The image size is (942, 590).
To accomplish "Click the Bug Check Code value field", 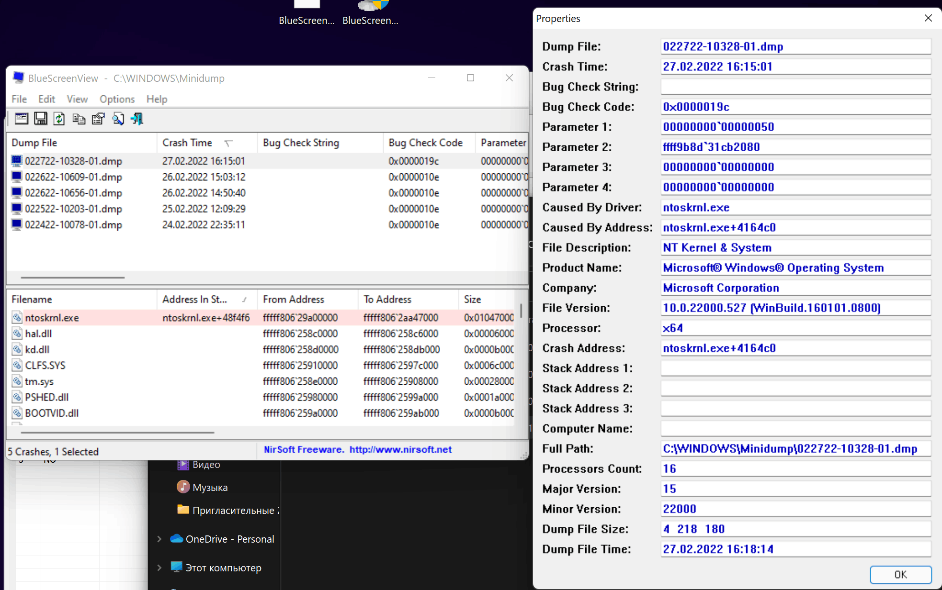I will 796,107.
